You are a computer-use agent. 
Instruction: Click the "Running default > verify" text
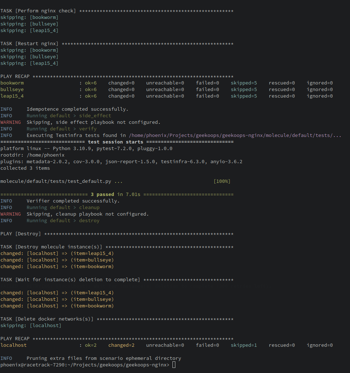(x=61, y=129)
